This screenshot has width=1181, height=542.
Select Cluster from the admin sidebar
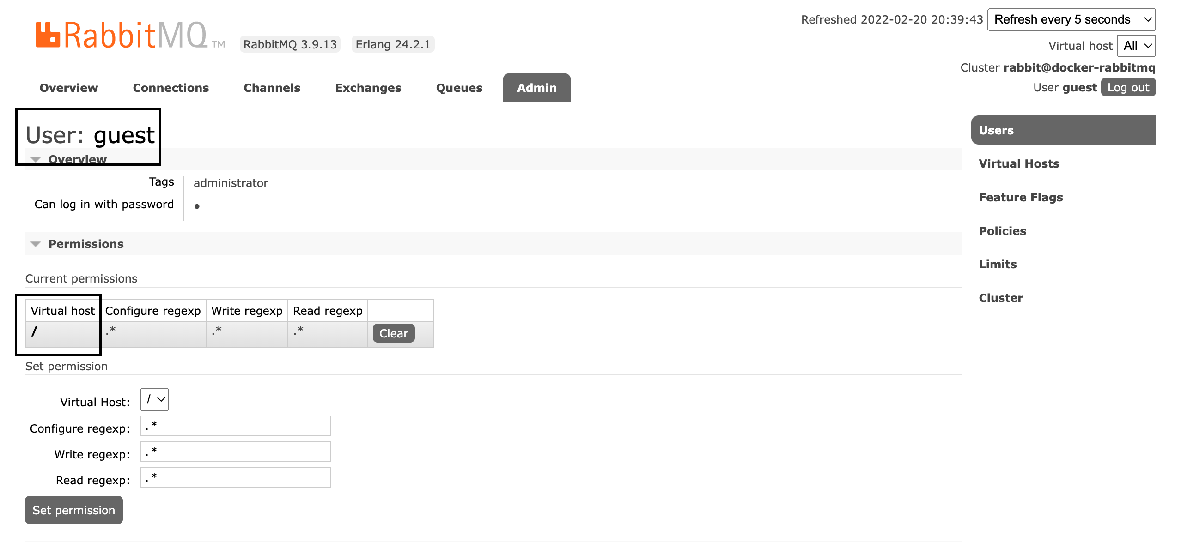(x=1001, y=298)
